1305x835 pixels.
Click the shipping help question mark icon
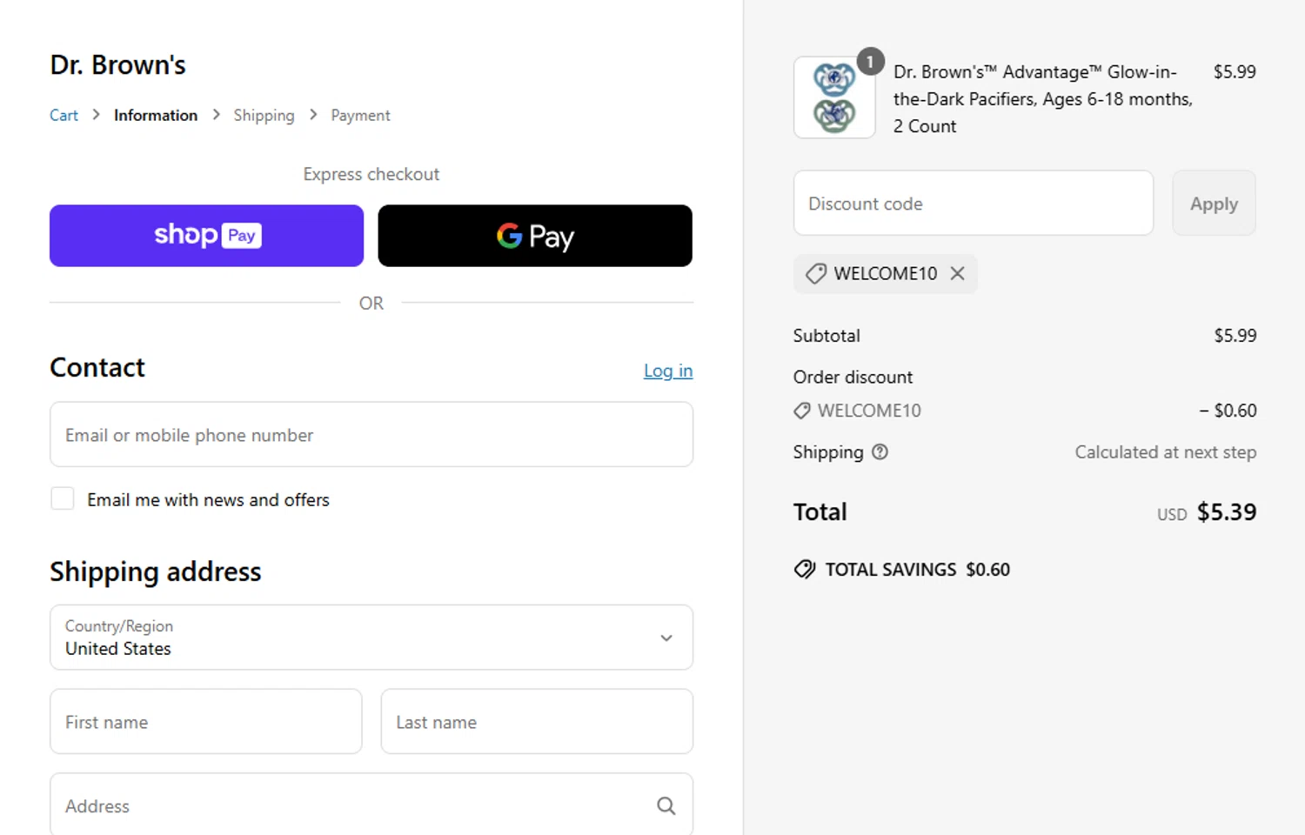point(880,451)
